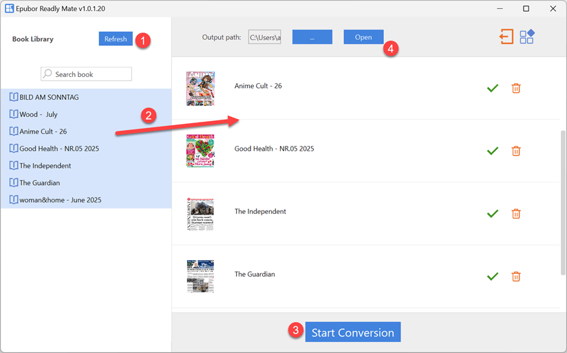Screen dimensions: 567x353
Task: Select woman&home - June 2025 in library
Action: [x=86, y=200]
